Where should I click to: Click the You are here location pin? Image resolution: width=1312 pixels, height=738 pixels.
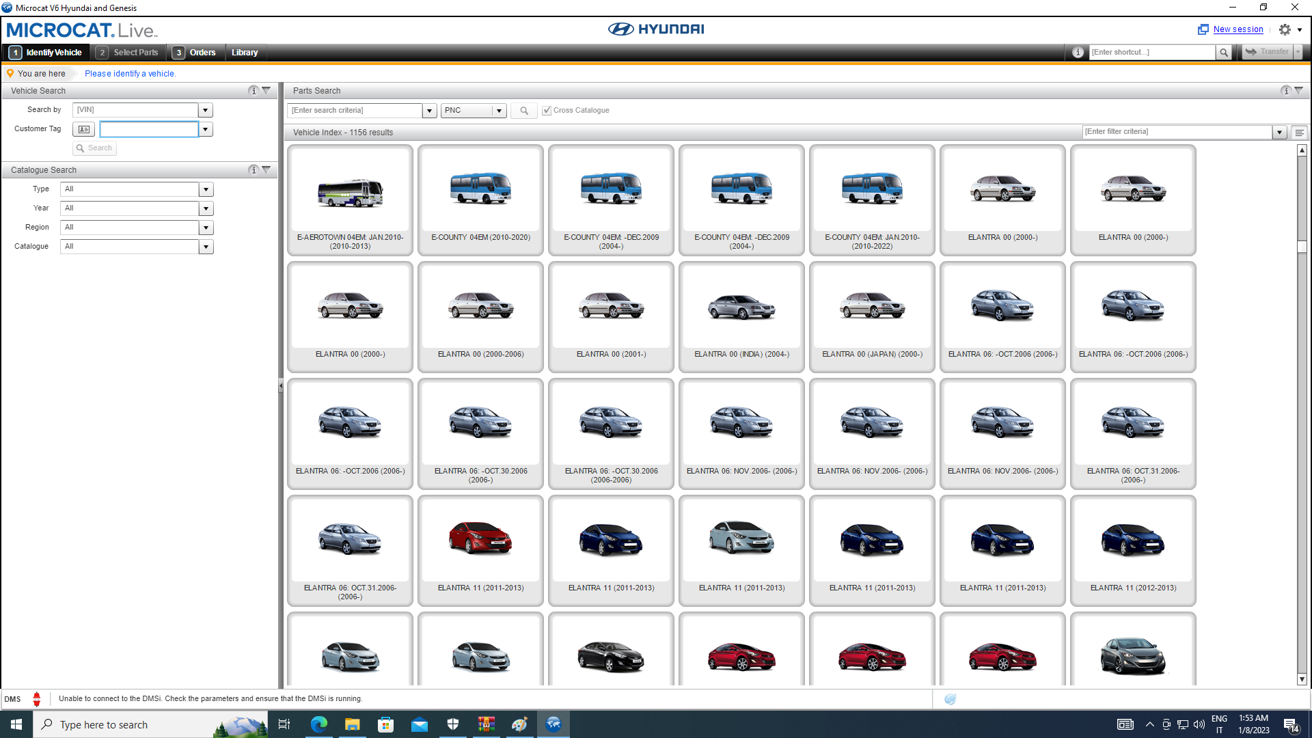(10, 74)
